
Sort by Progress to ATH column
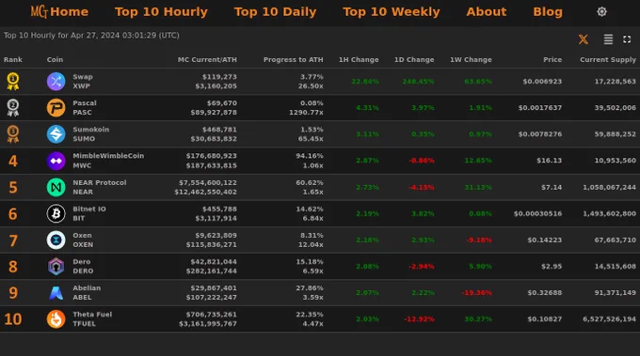[x=293, y=59]
